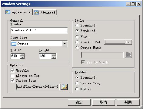The image size is (143, 109).
Task: Click the 取消 cancel button
Action: pyautogui.click(x=104, y=102)
